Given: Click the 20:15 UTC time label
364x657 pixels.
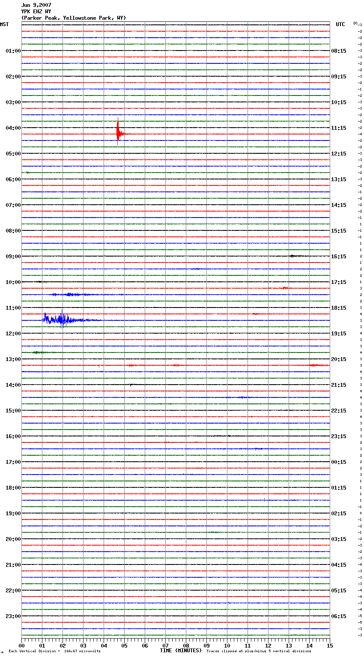Looking at the screenshot, I should (x=339, y=359).
